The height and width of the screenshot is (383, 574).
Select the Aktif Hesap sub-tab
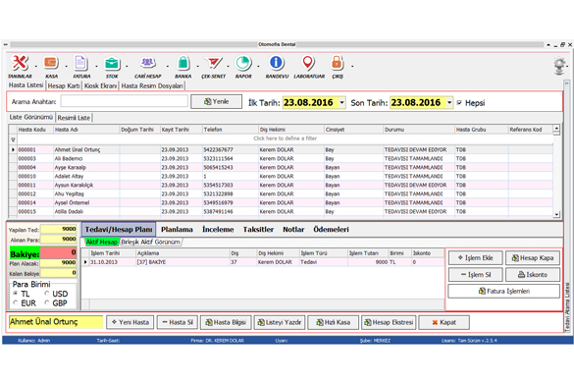101,242
